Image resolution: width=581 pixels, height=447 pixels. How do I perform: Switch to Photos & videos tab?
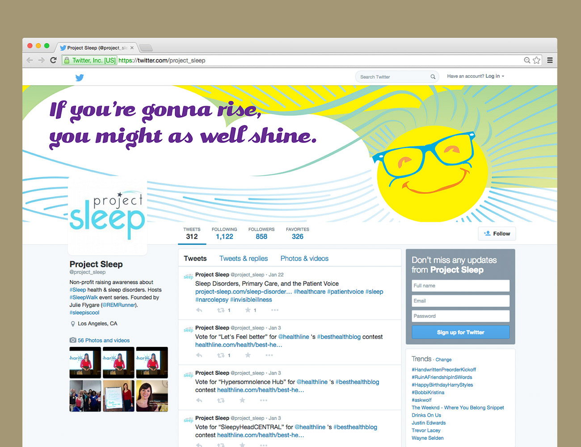coord(304,258)
